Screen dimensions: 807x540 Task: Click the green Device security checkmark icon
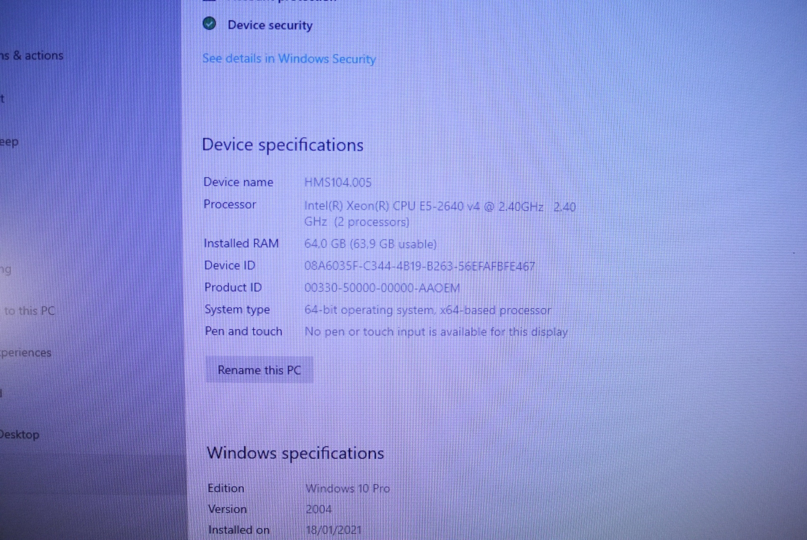tap(209, 23)
